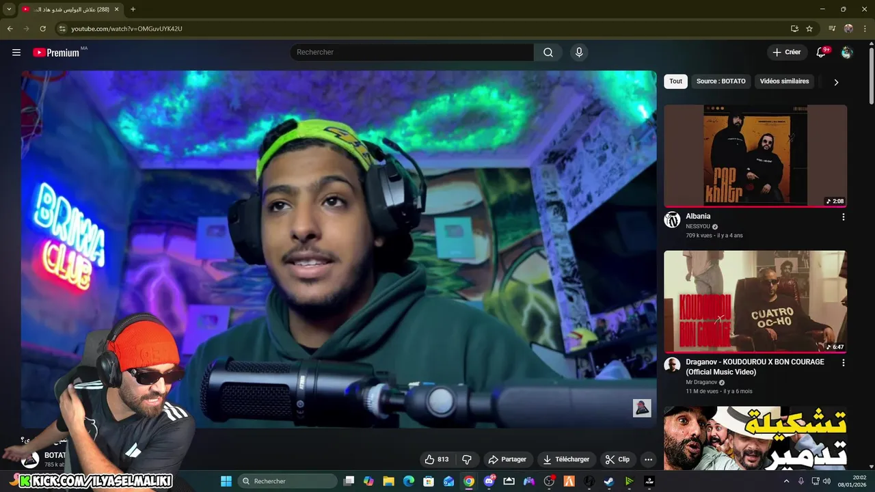Open more actions menu beside Clip
Screen dimensions: 875x492
point(648,460)
